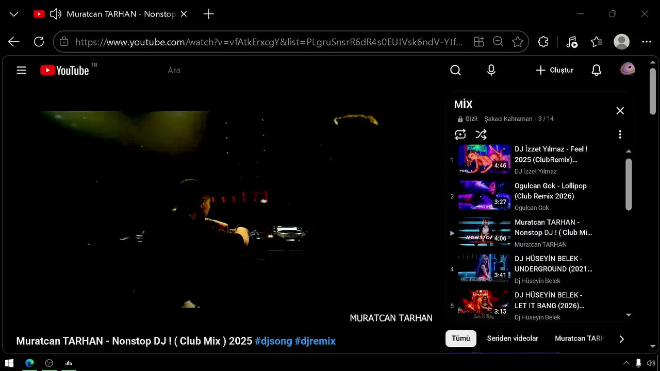Click the zoom magnifier in address bar
The height and width of the screenshot is (371, 660).
(498, 42)
